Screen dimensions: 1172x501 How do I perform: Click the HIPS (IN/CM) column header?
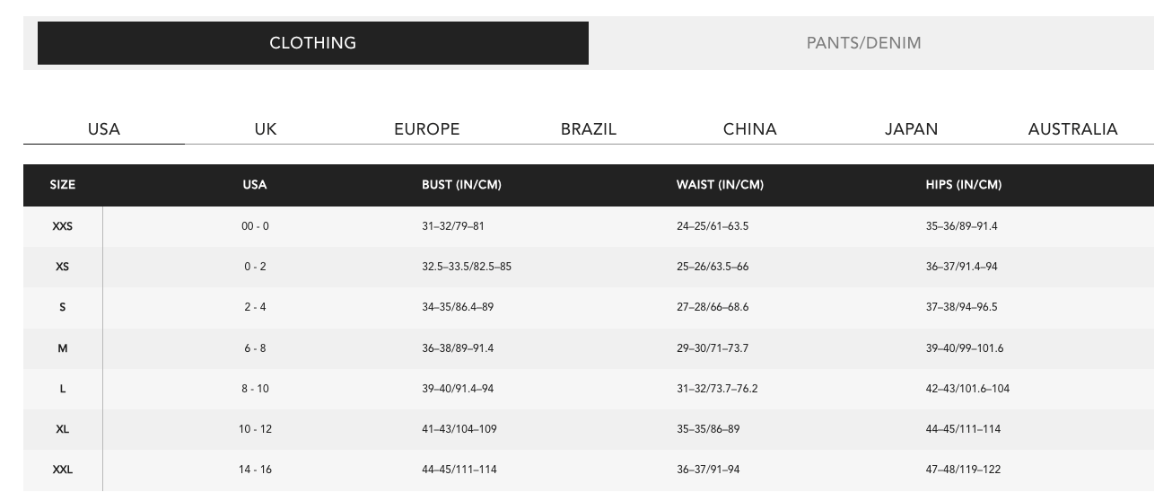[964, 185]
